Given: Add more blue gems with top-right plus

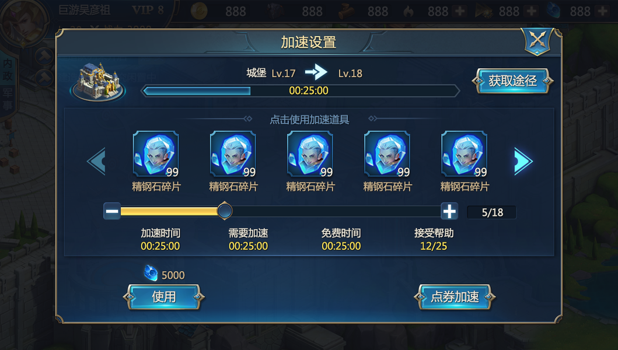Looking at the screenshot, I should click(602, 11).
